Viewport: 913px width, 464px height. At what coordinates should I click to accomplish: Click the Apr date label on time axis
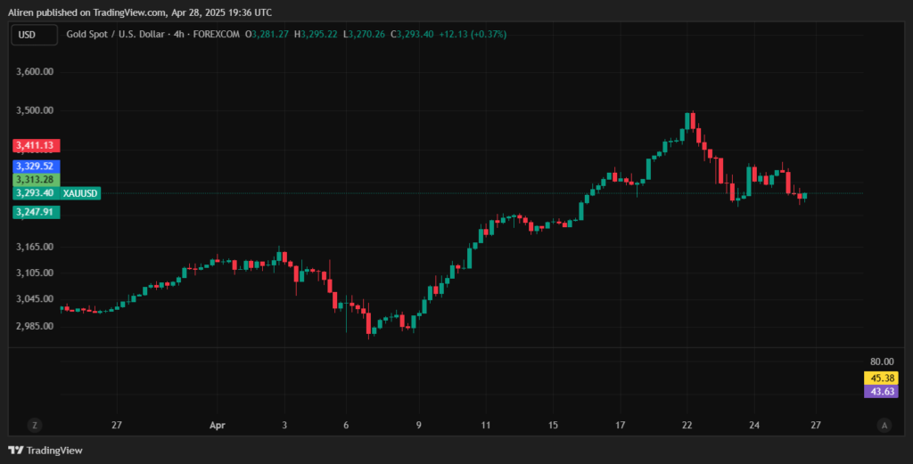218,426
